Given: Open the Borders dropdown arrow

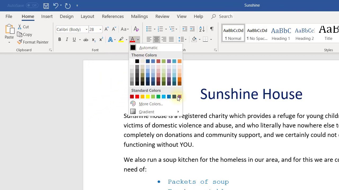Looking at the screenshot, I should click(211, 40).
